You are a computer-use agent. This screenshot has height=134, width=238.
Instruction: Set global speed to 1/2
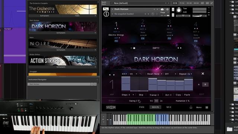click(151, 101)
